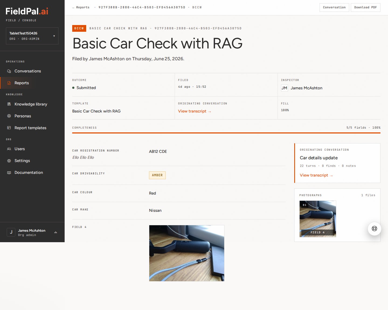The image size is (388, 310).
Task: Click the Basic Car Check with RAG page heading
Action: 158,43
